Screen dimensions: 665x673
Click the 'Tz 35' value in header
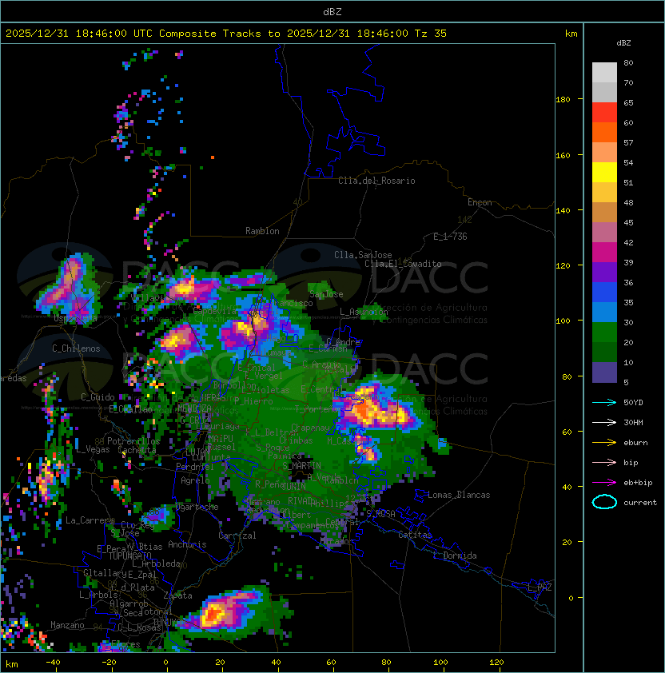[x=431, y=34]
